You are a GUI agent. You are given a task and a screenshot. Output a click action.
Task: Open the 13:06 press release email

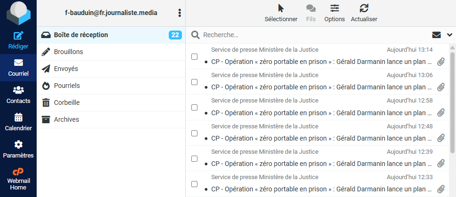coord(320,87)
